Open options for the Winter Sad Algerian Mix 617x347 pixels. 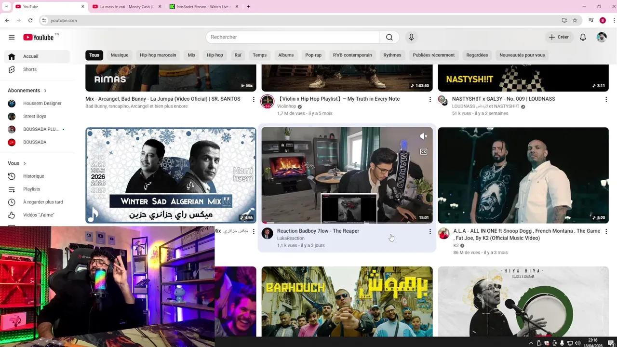254,231
